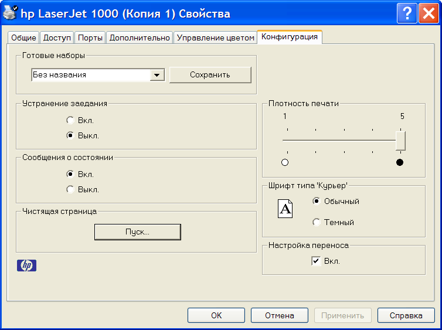
Task: Confirm with the OK button
Action: point(216,315)
